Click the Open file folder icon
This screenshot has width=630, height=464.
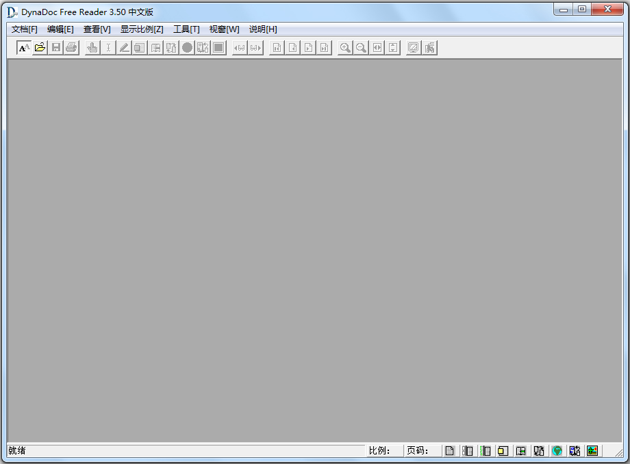40,47
